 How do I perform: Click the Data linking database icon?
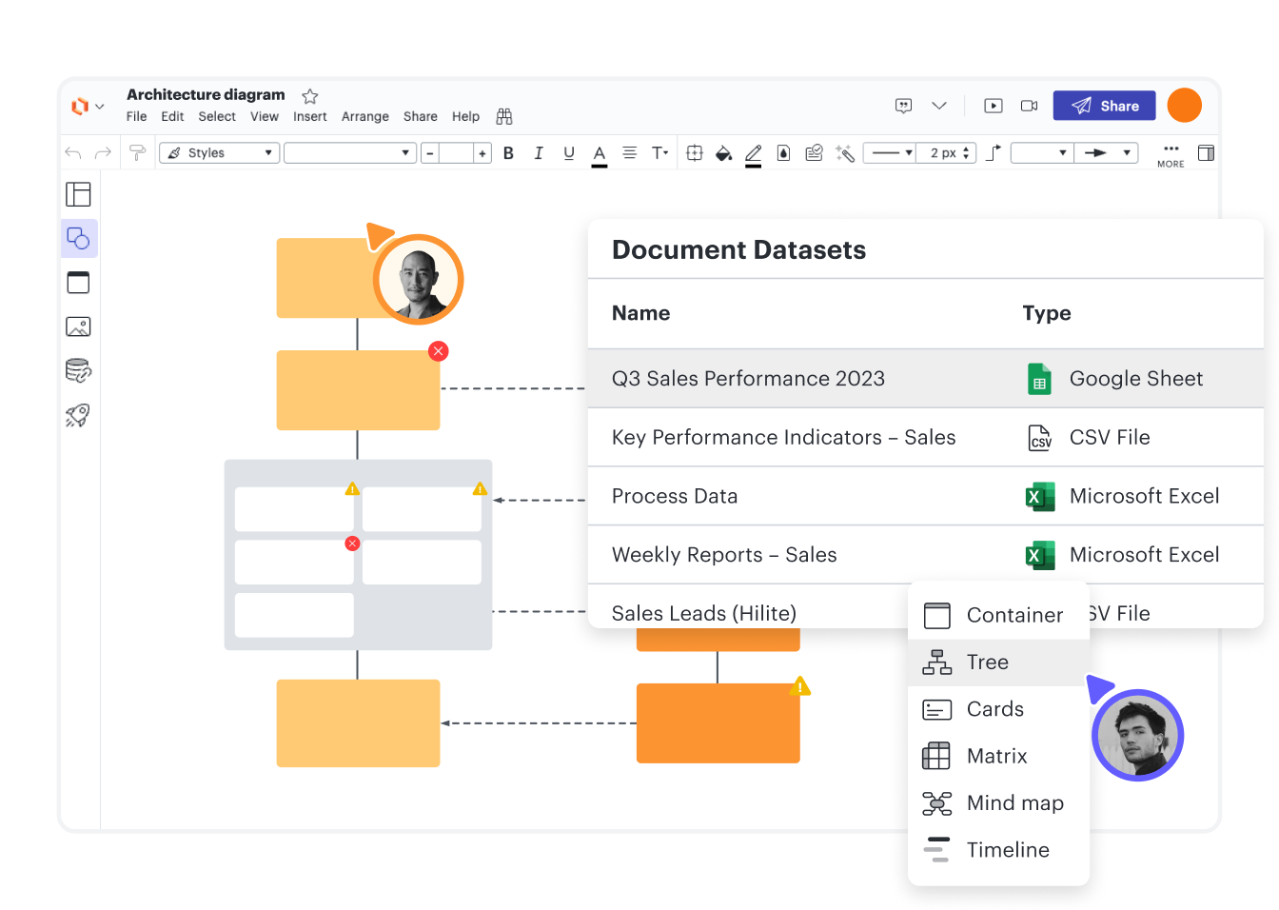coord(78,370)
